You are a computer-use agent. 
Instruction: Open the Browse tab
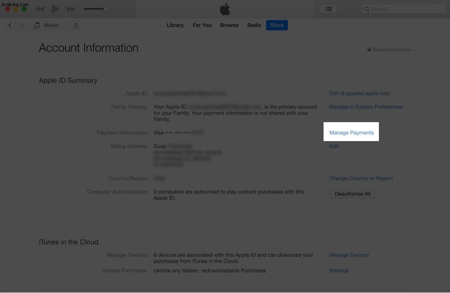click(x=229, y=25)
